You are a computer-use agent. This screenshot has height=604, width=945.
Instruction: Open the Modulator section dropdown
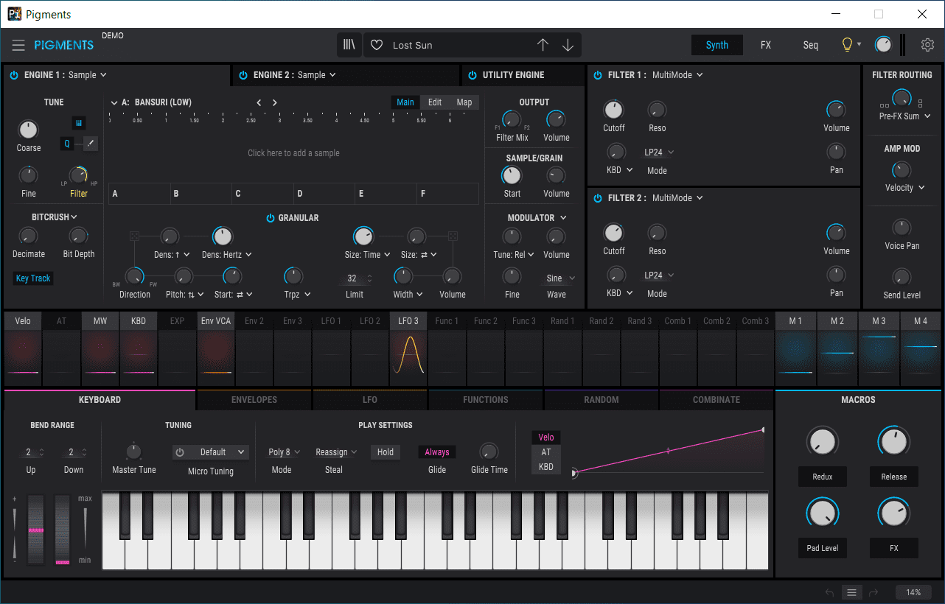coord(537,218)
